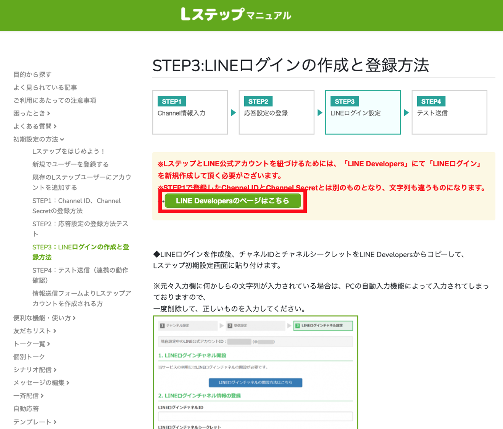This screenshot has width=503, height=429.
Task: Click the LINEログインチャネルの開設方法はこちら button in screenshot
Action: tap(255, 382)
